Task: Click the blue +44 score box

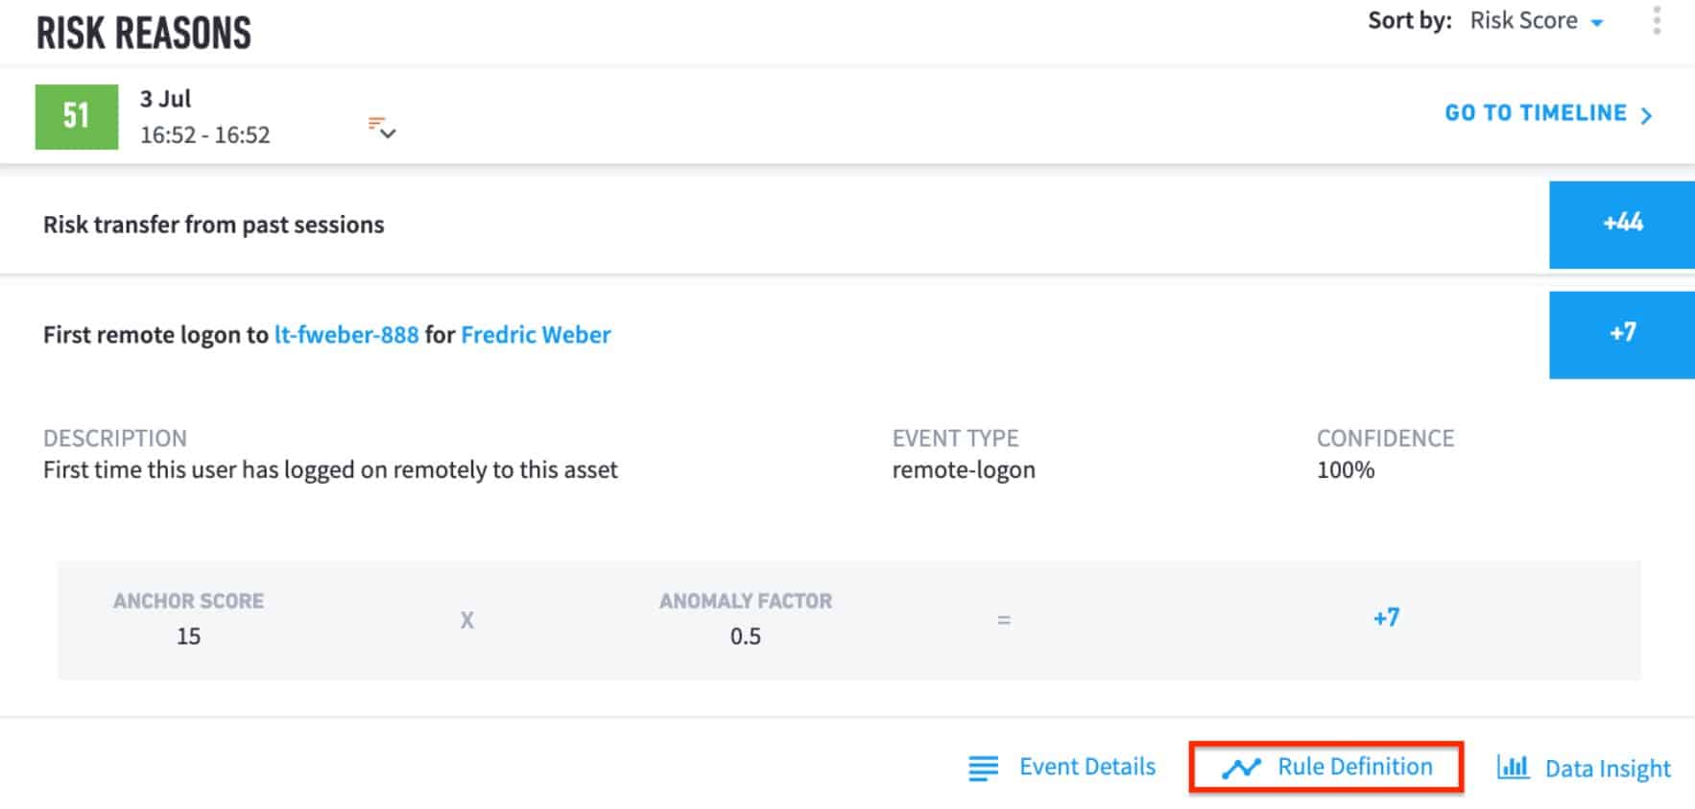Action: [1622, 225]
